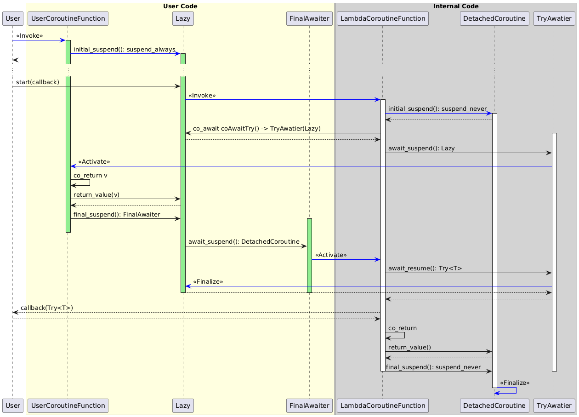The image size is (579, 417).
Task: Click the top TryAwatier participant box
Action: pyautogui.click(x=554, y=18)
